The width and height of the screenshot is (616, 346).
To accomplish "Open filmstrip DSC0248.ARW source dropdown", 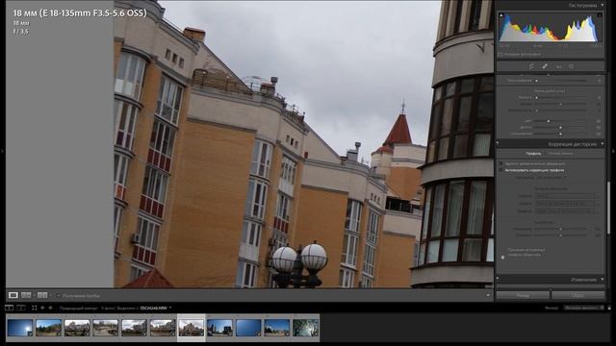I will coord(156,308).
